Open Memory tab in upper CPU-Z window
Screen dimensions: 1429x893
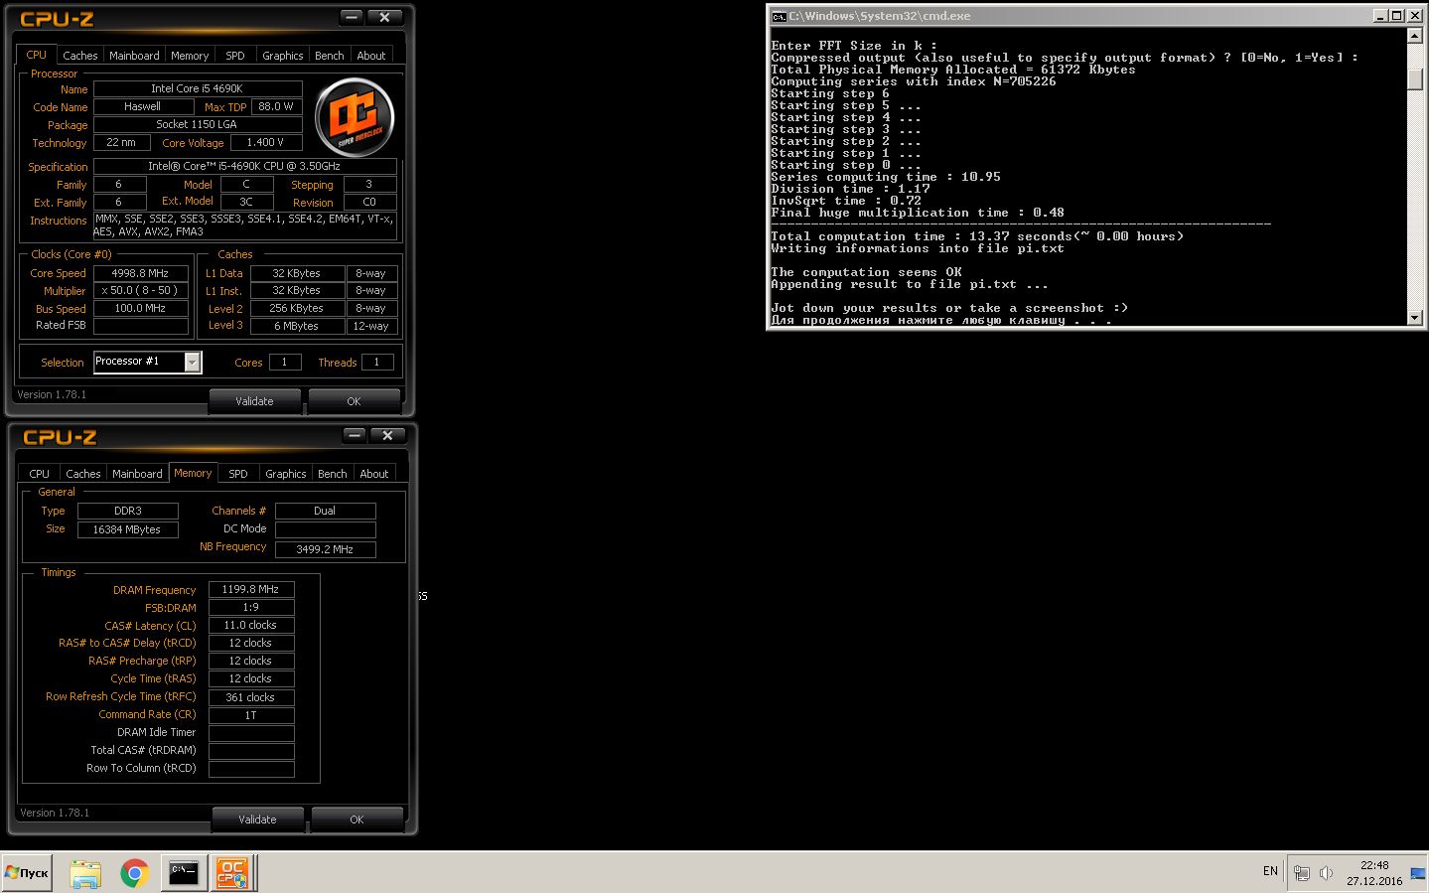click(190, 56)
